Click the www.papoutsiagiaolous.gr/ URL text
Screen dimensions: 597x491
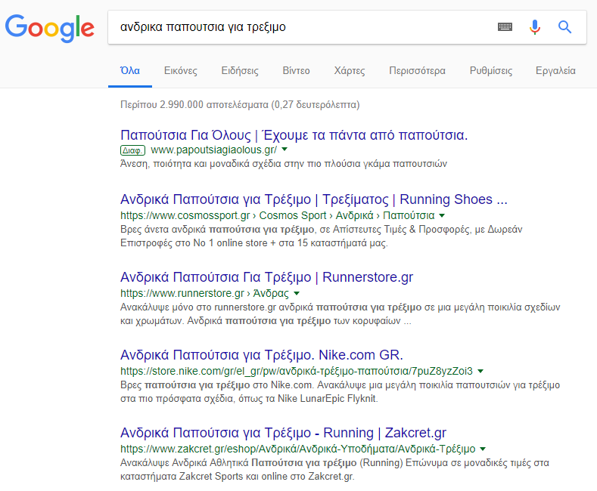[x=213, y=150]
